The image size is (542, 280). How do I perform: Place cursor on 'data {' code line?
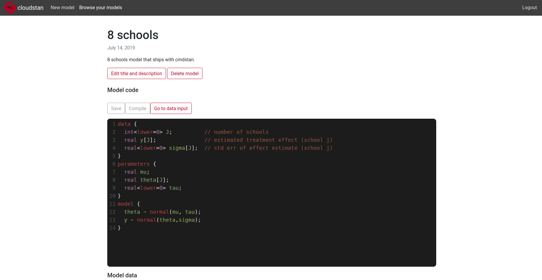coord(127,124)
